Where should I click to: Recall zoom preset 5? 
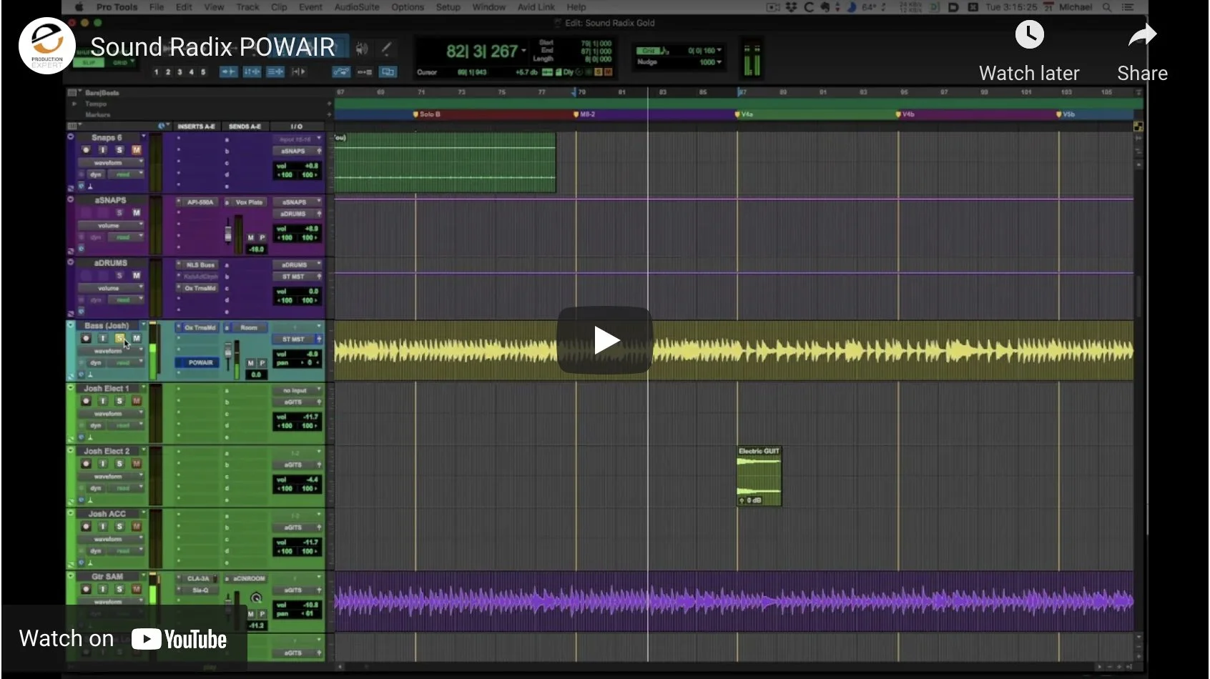point(203,72)
